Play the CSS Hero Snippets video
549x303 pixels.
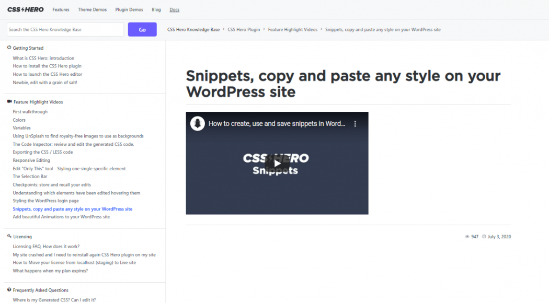coord(277,163)
